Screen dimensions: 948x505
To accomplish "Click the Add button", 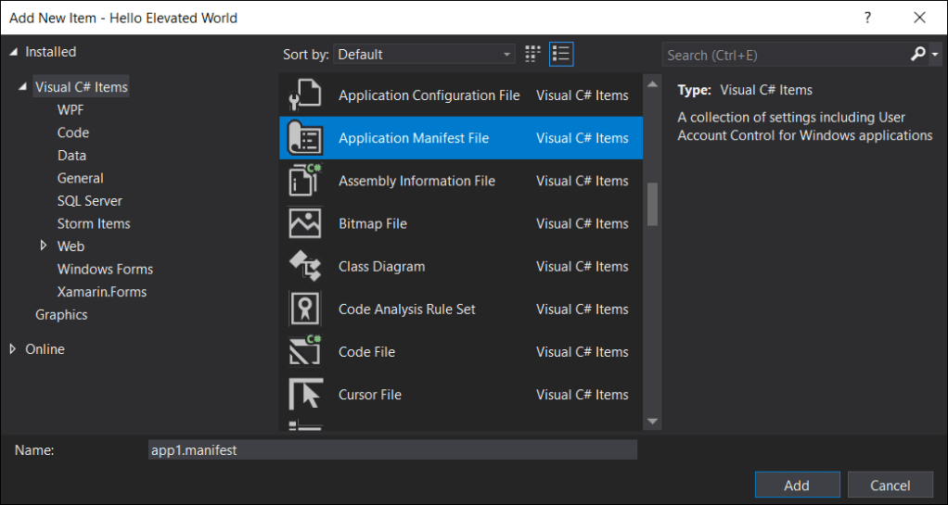I will point(797,485).
